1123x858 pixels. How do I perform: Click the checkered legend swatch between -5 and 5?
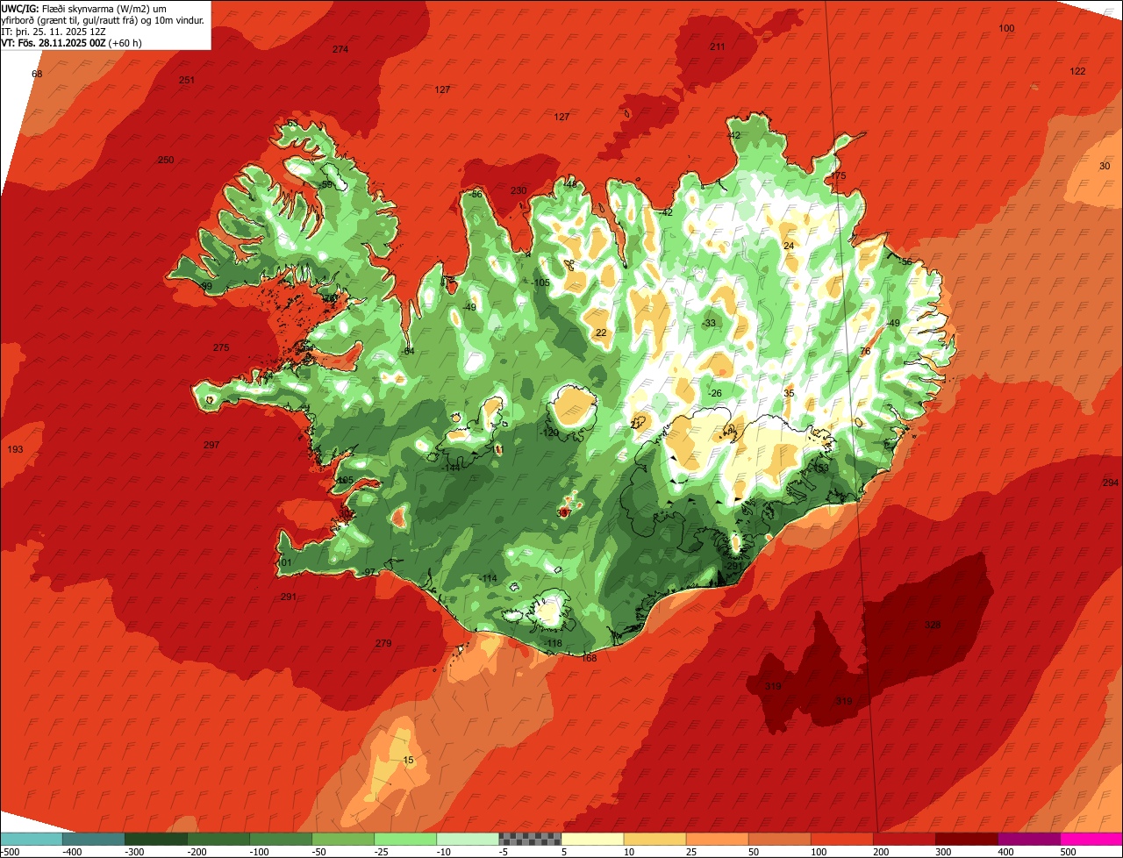tap(530, 838)
